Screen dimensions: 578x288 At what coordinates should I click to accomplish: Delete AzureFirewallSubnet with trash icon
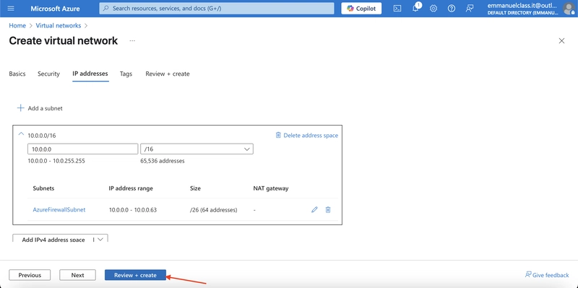[328, 209]
